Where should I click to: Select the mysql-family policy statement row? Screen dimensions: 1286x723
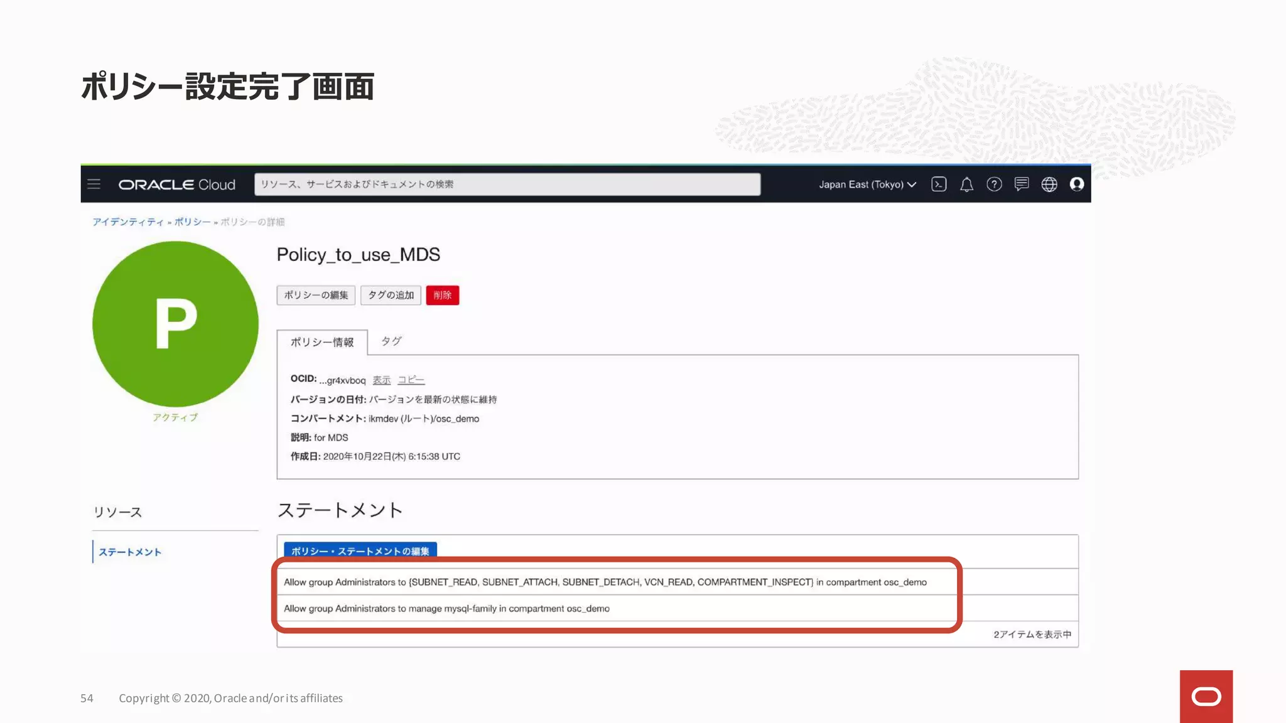click(x=678, y=608)
